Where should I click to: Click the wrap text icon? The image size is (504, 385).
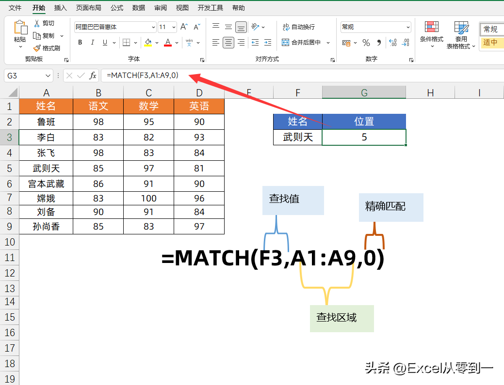point(286,27)
